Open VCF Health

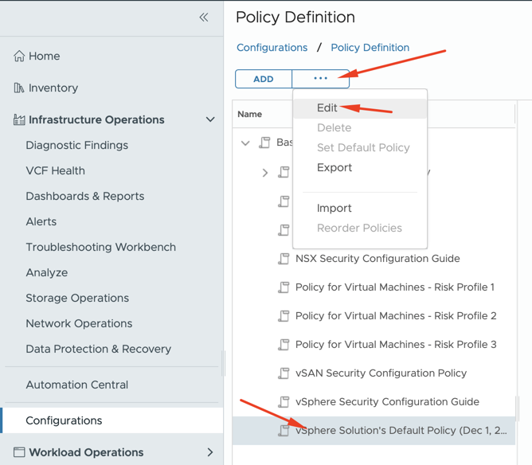[55, 170]
